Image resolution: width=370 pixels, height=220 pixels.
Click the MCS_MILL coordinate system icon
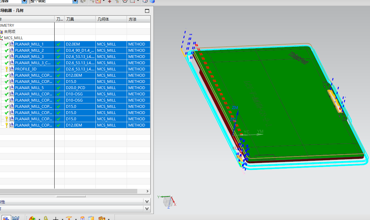click(x=1, y=38)
